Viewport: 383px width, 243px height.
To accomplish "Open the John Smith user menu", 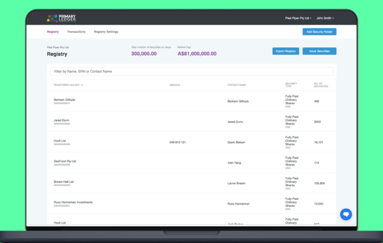I will click(325, 18).
